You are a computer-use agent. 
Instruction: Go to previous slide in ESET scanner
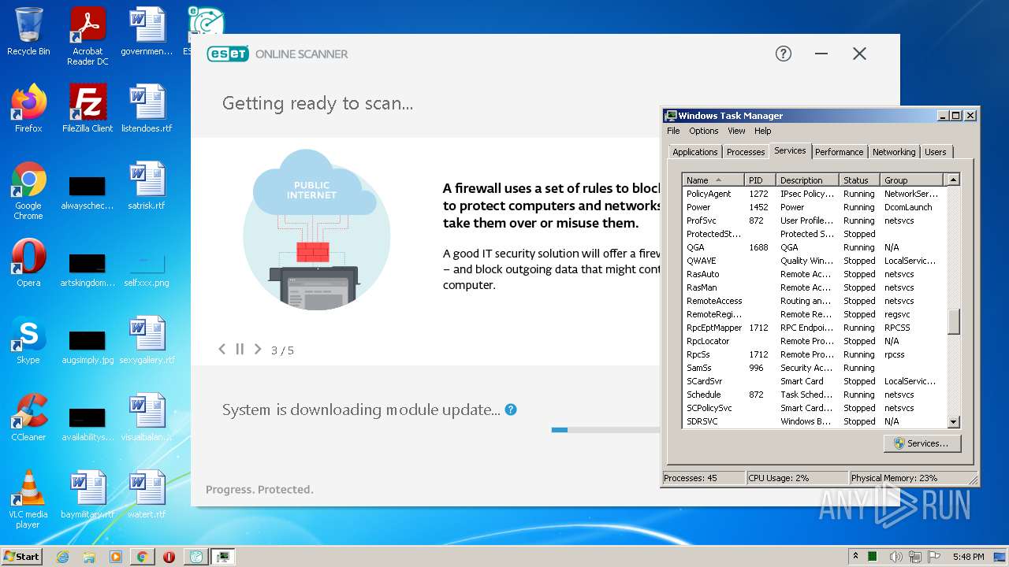click(x=222, y=349)
